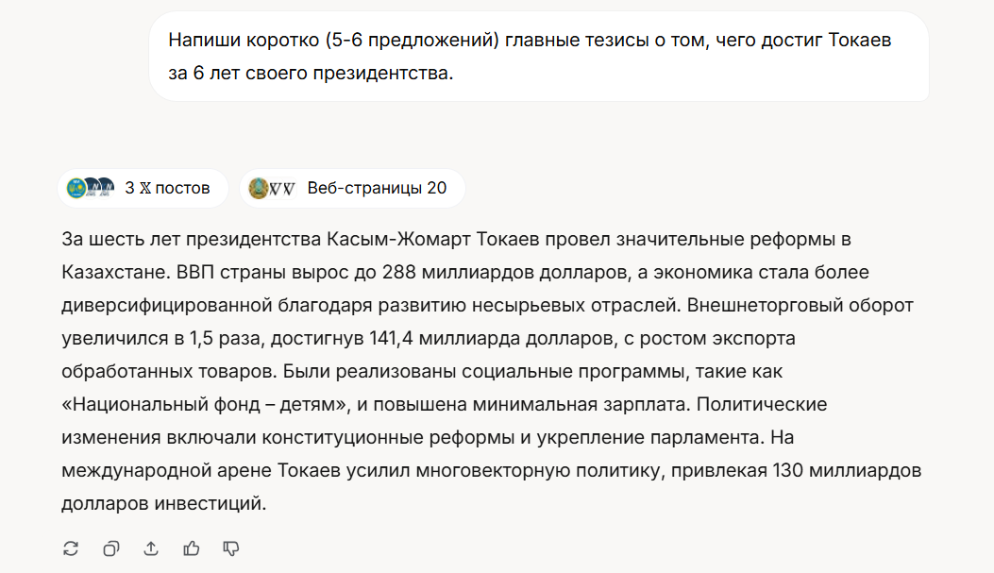Click the Kazakhstan emblem favicon in web pages chip
Screen dimensions: 994x573
tap(258, 188)
